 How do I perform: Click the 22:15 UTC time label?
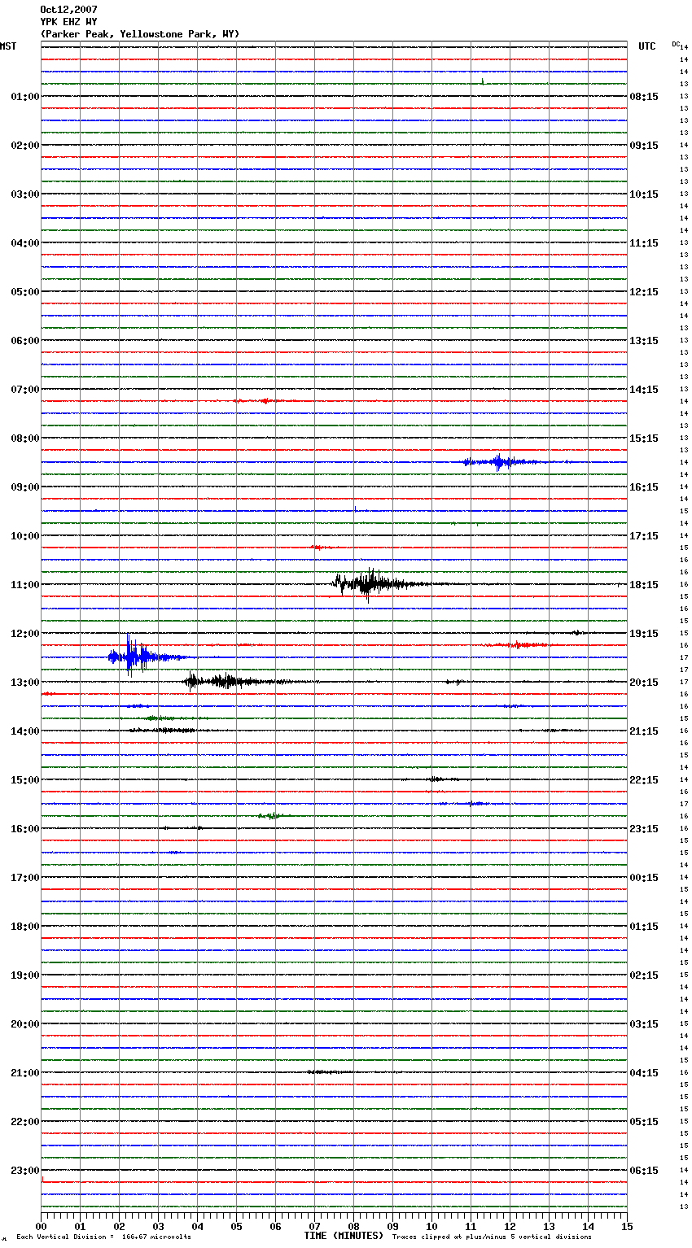644,780
